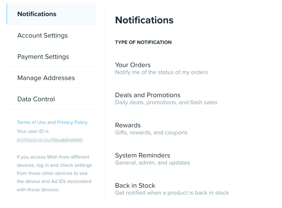Select the Your Orders notification row

(x=199, y=68)
